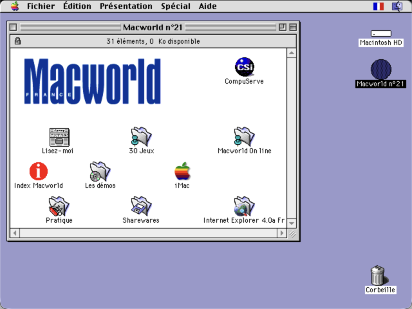
Task: Click the read-only padlock icon in window header
Action: 17,41
